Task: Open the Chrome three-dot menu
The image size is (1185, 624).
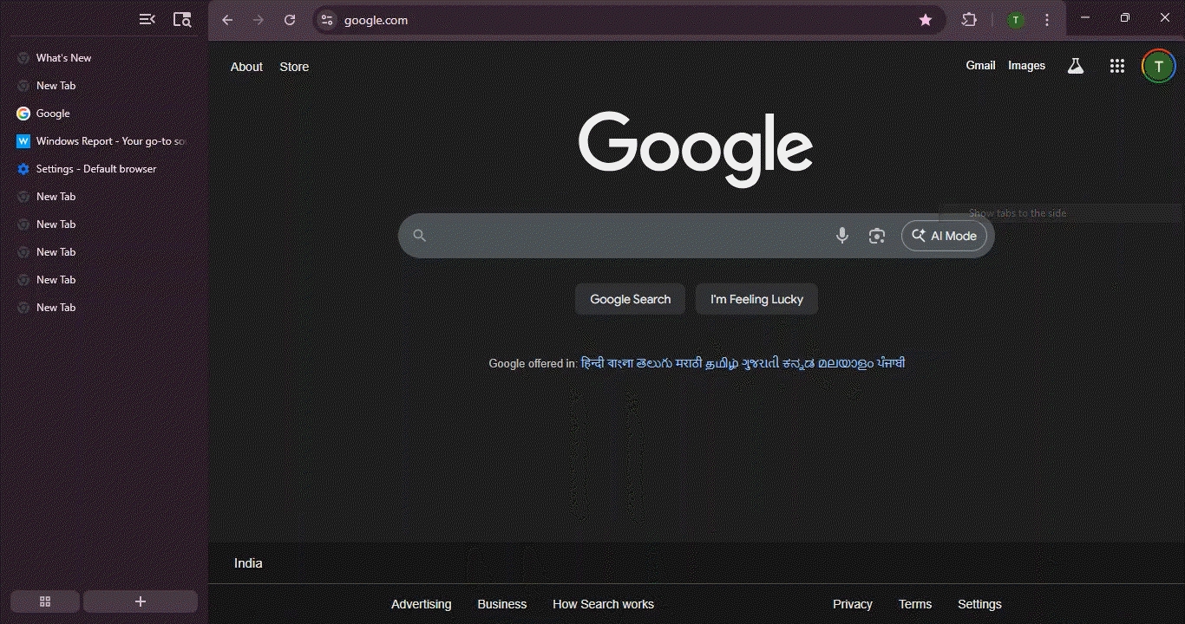Action: pos(1047,18)
